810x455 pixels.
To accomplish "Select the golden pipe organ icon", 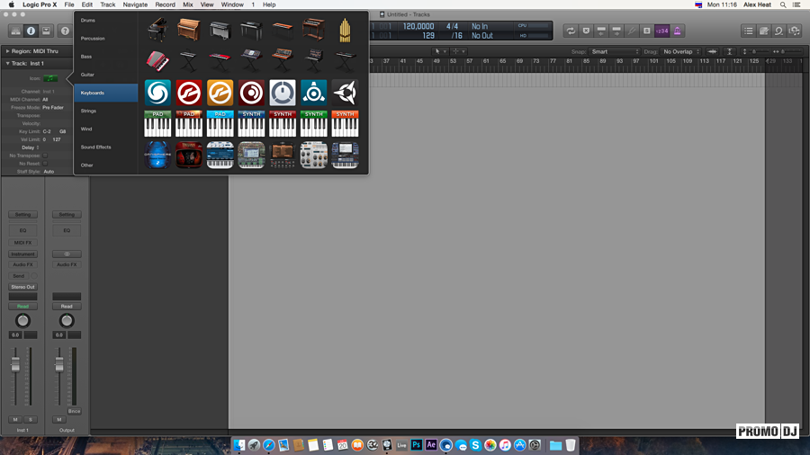I will (x=345, y=30).
